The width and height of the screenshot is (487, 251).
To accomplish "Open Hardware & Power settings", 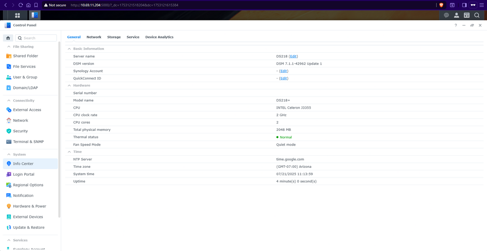I will click(30, 206).
